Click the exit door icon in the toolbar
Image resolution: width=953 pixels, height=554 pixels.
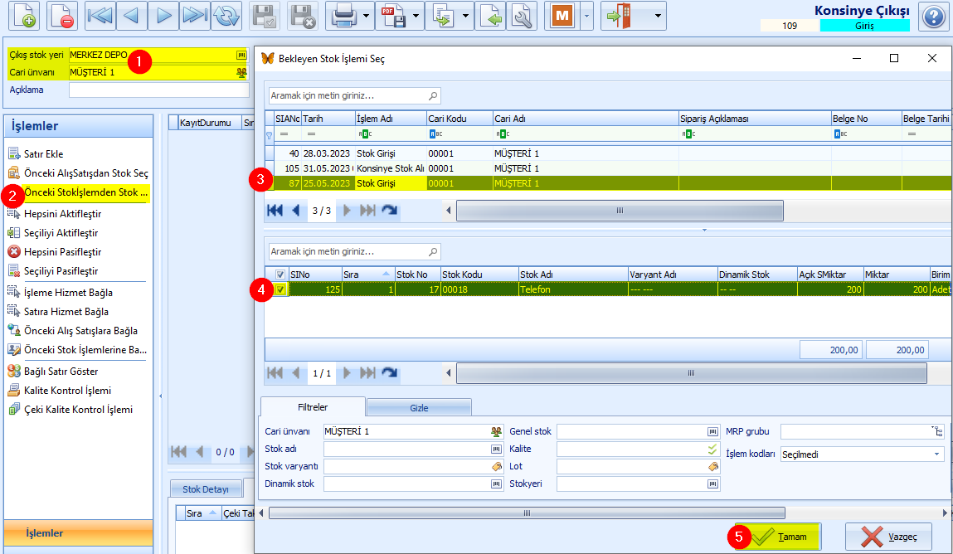click(x=620, y=16)
